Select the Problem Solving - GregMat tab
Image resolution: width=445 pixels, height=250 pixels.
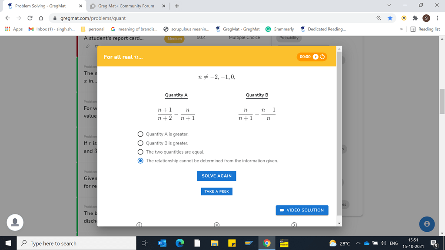pos(40,6)
